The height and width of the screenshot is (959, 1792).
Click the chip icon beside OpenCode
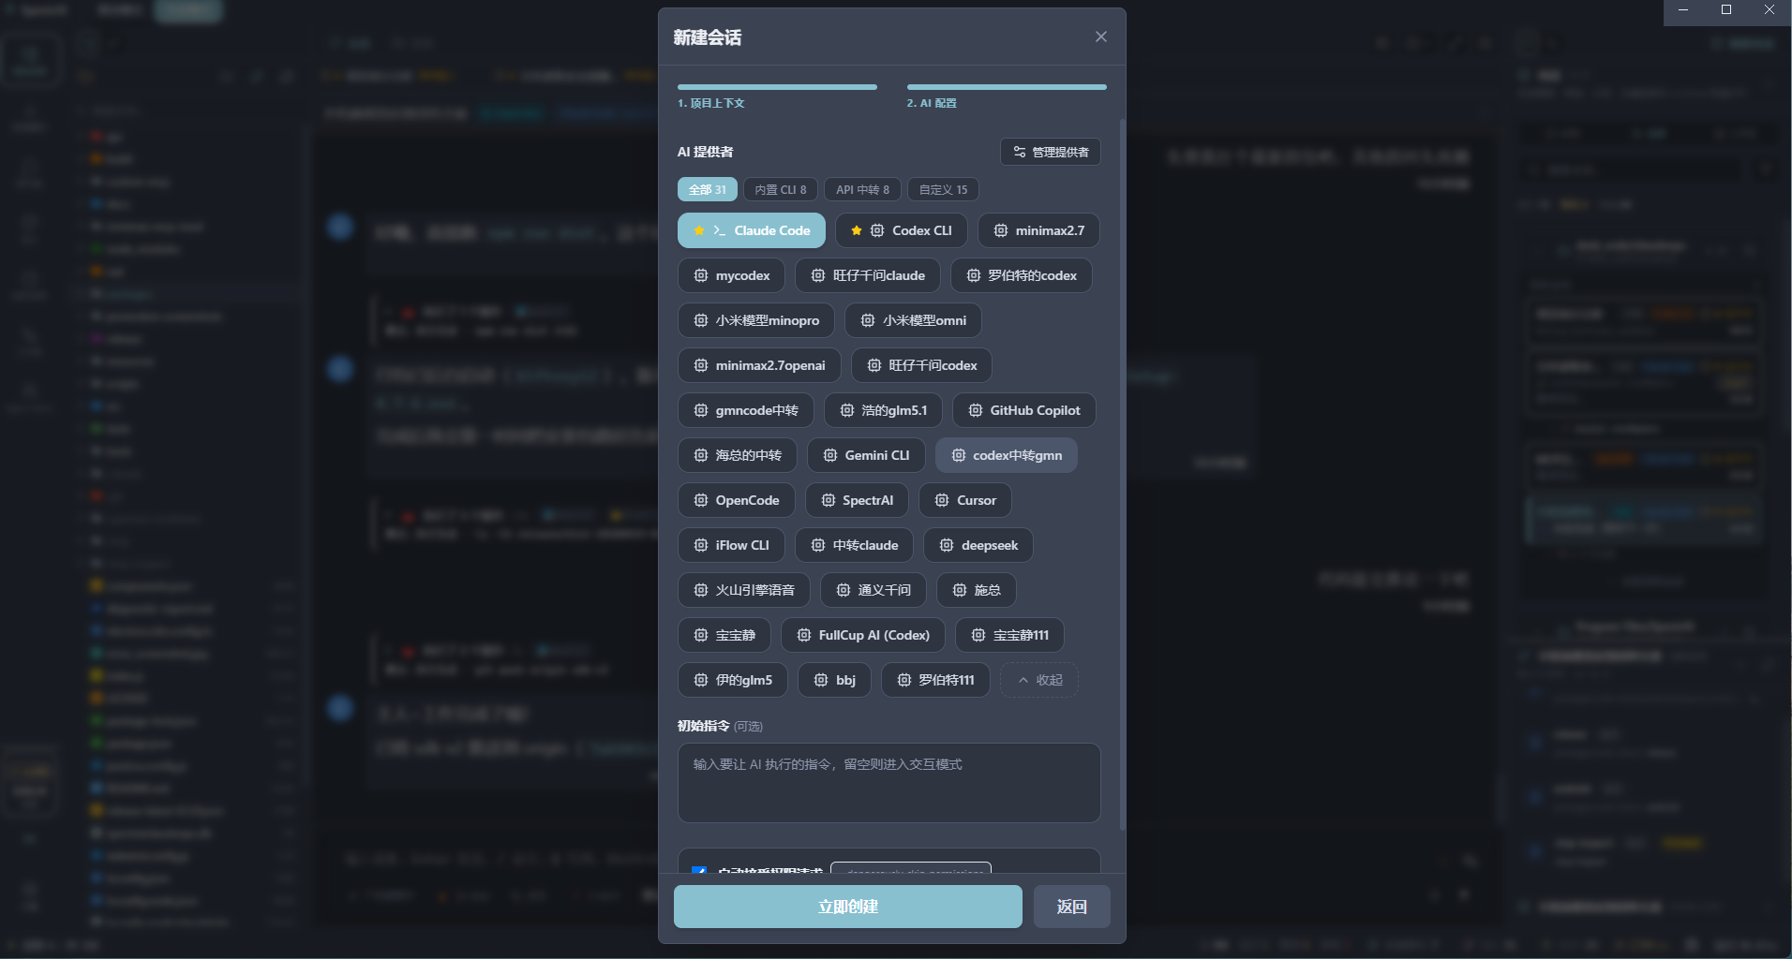point(700,500)
